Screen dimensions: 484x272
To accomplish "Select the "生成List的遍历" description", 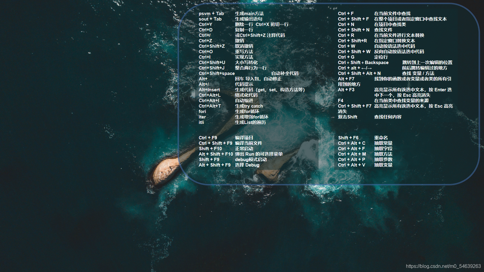I will click(250, 122).
